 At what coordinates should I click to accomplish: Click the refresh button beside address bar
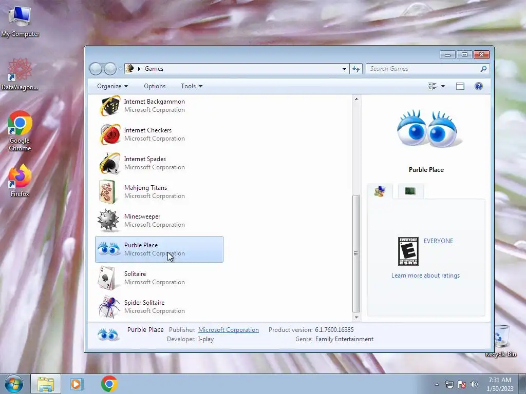click(x=356, y=69)
